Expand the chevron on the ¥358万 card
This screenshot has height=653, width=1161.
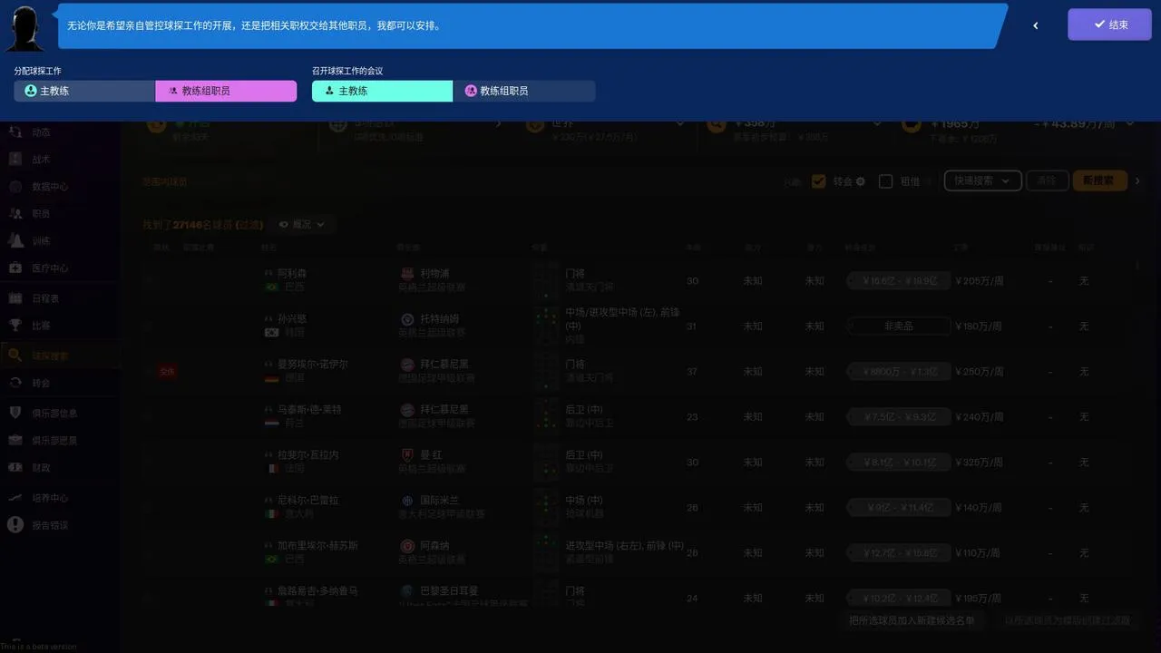click(x=877, y=123)
